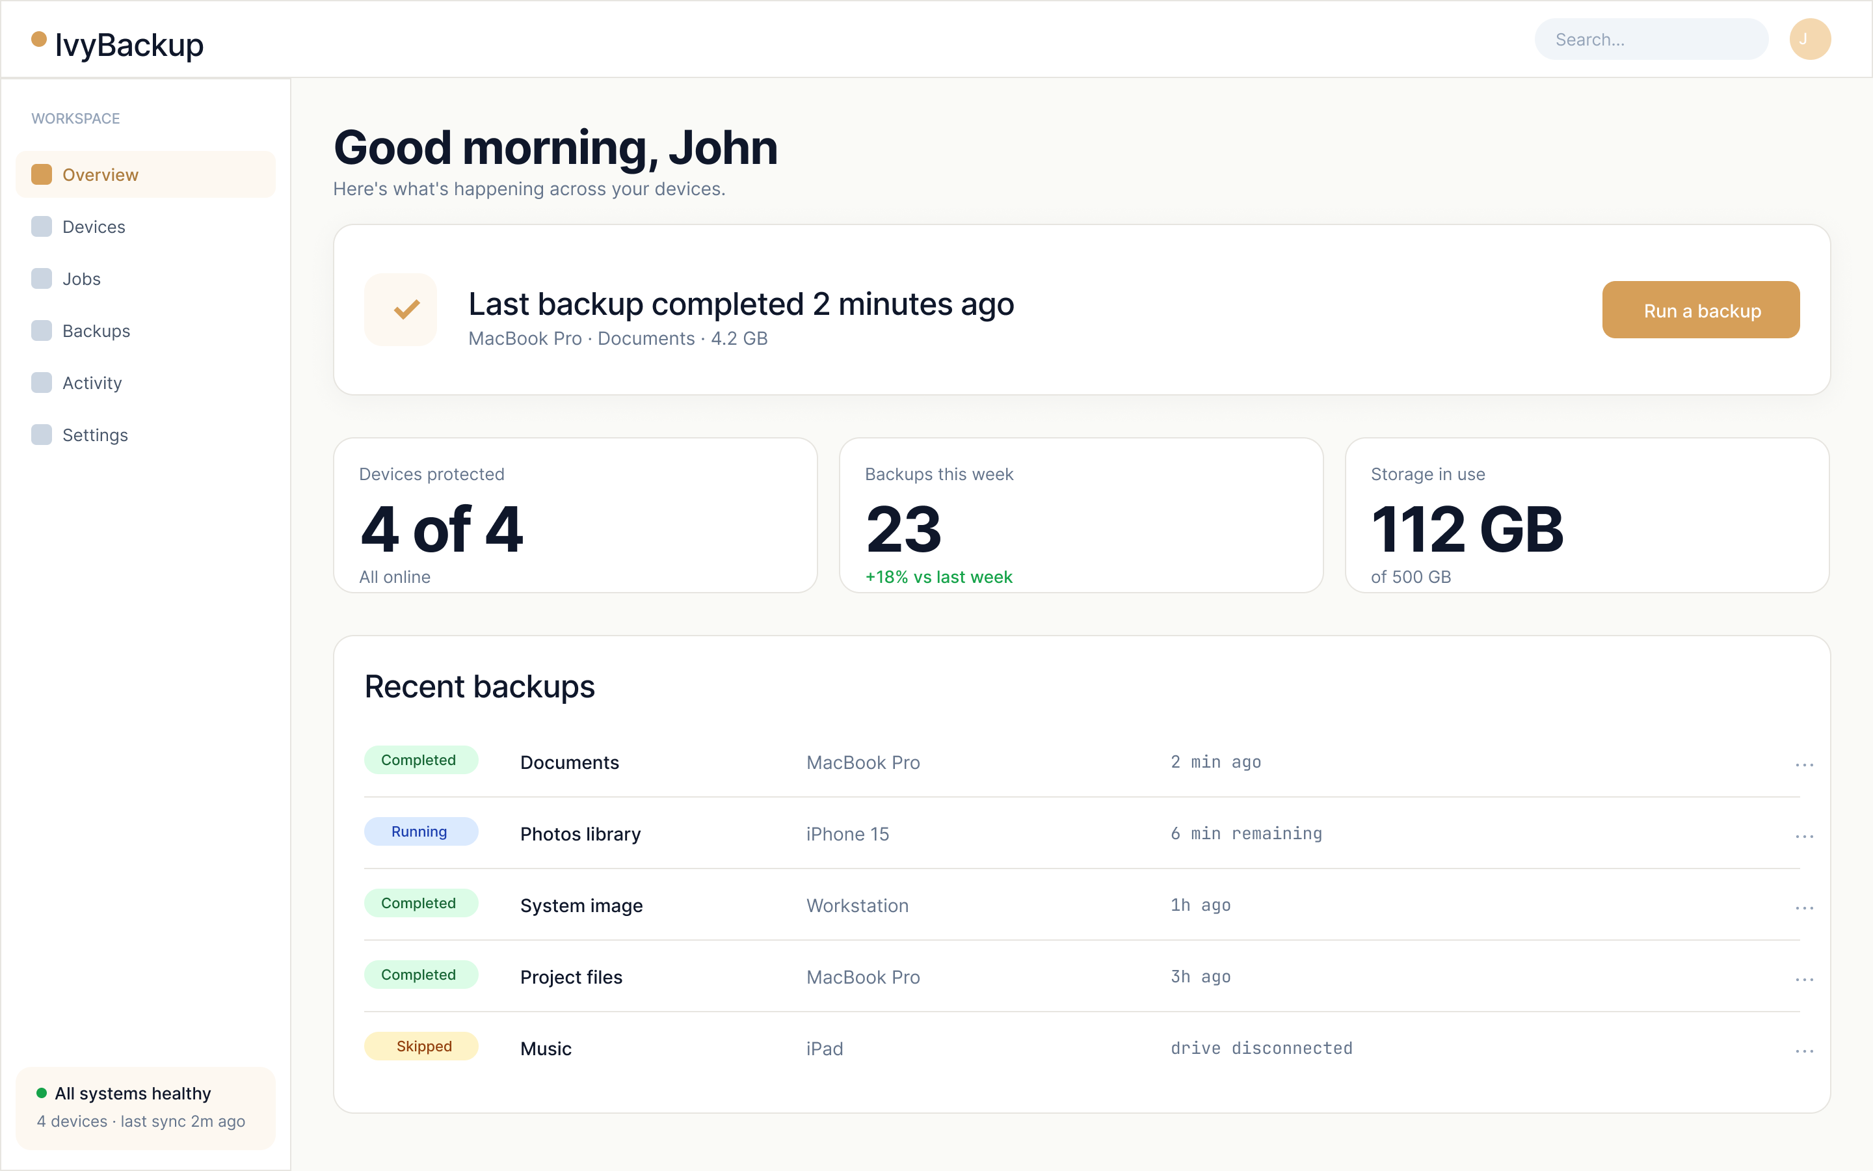This screenshot has height=1171, width=1873.
Task: Open the more options for Documents row
Action: (1804, 764)
